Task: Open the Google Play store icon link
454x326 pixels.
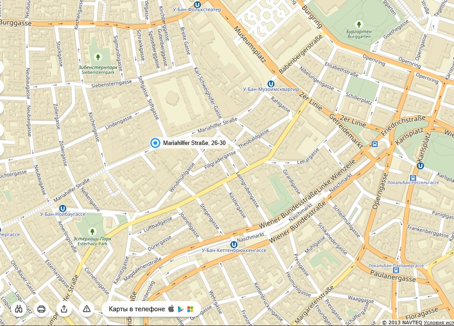Action: [180, 309]
